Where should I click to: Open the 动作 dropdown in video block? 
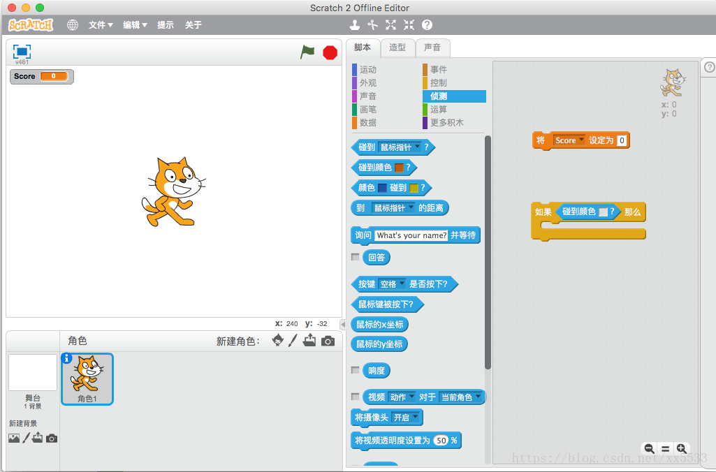coord(402,397)
